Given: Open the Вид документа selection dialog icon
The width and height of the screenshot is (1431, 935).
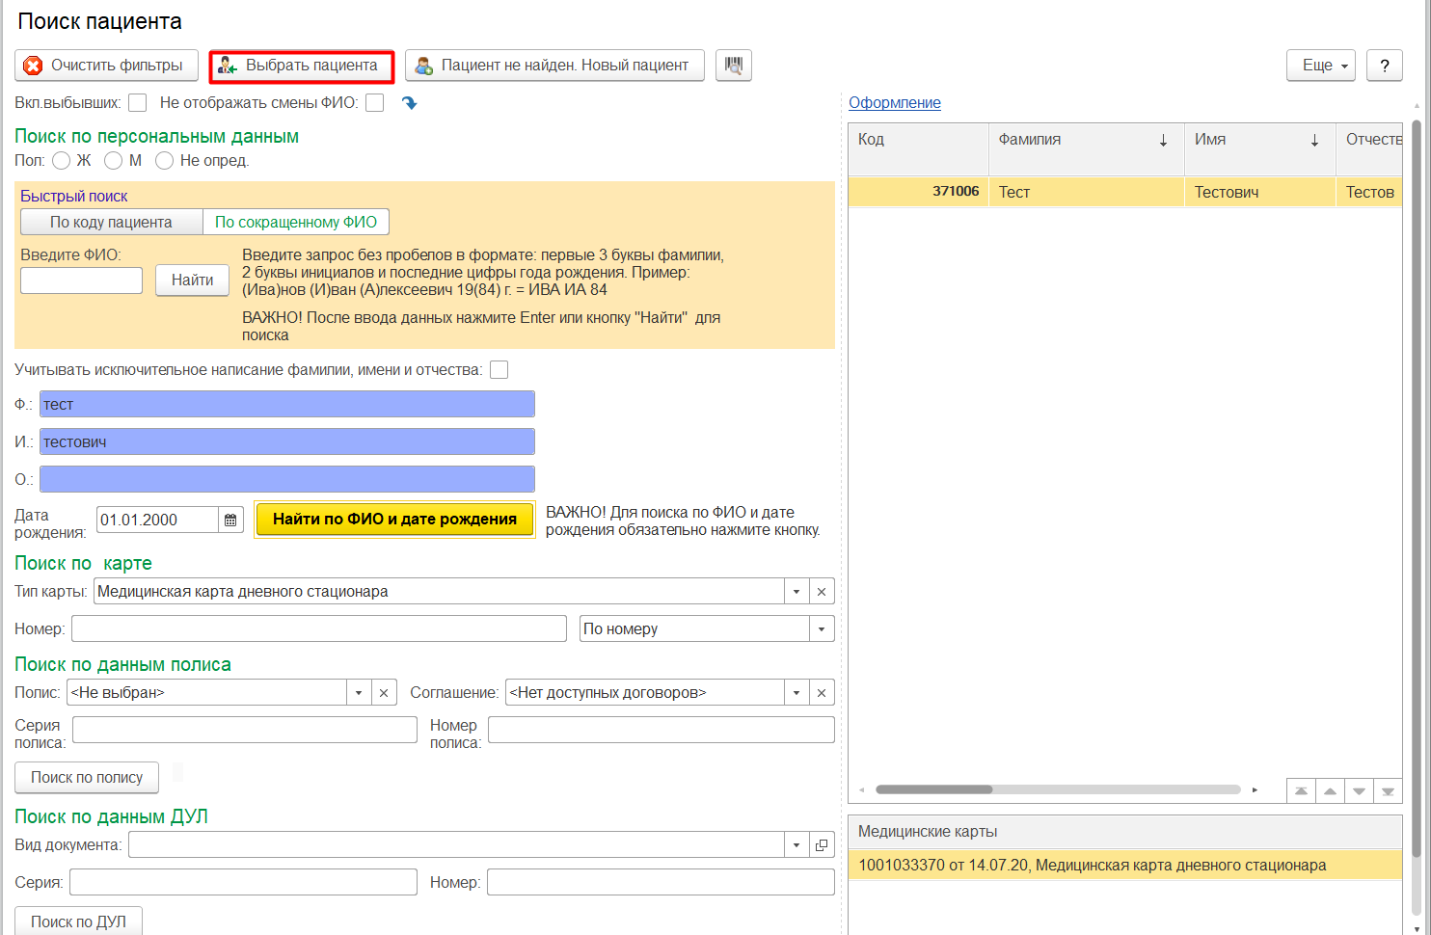Looking at the screenshot, I should tap(822, 845).
